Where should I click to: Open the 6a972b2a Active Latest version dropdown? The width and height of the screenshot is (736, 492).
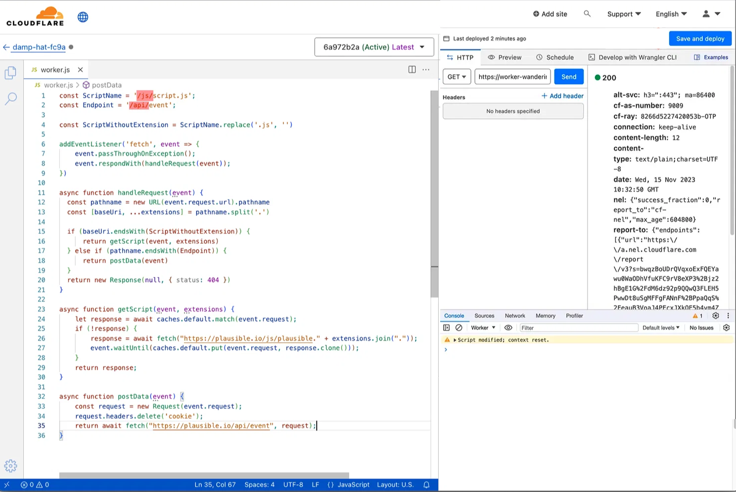(374, 47)
